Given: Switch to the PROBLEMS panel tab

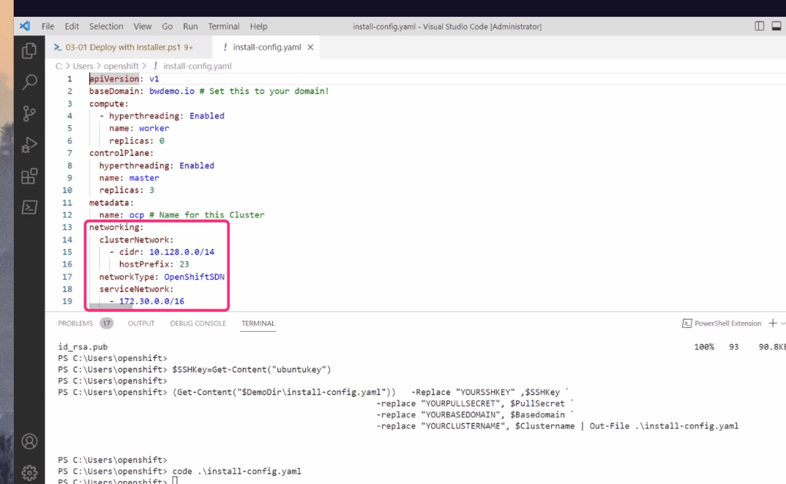Looking at the screenshot, I should pos(75,323).
